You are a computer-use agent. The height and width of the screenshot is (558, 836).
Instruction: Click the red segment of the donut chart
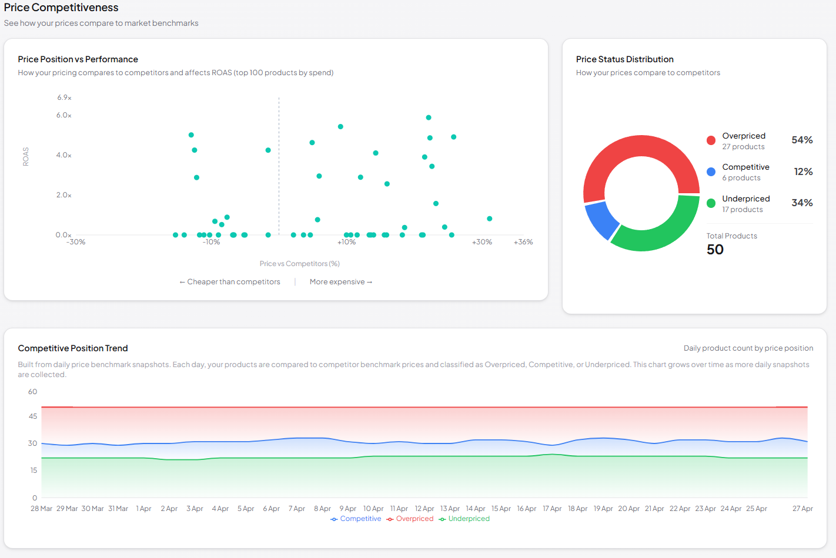[x=641, y=147]
